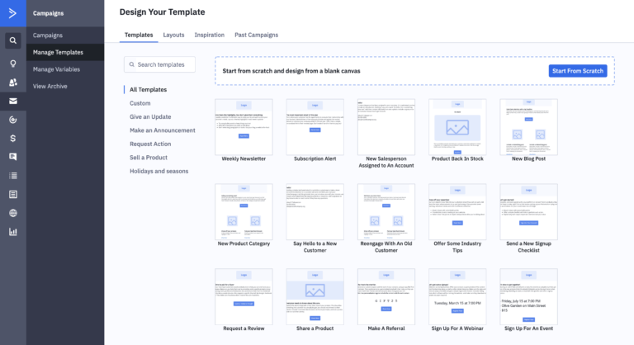Screen dimensions: 634x345
Task: Click the Start From Scratch button
Action: tap(578, 71)
